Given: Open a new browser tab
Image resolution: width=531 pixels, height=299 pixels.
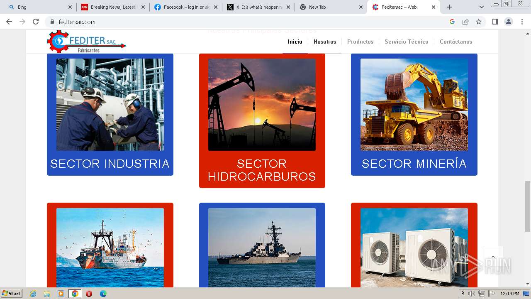Looking at the screenshot, I should (449, 7).
